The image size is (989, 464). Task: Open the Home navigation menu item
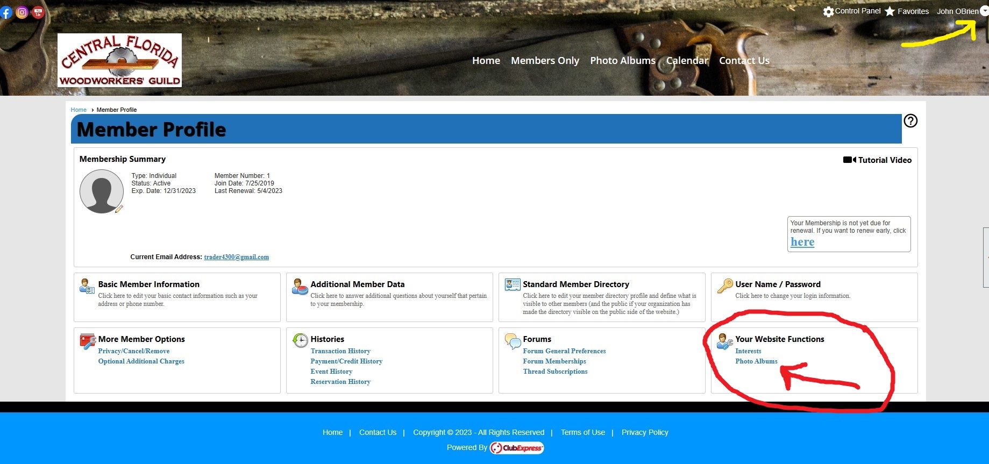(486, 61)
